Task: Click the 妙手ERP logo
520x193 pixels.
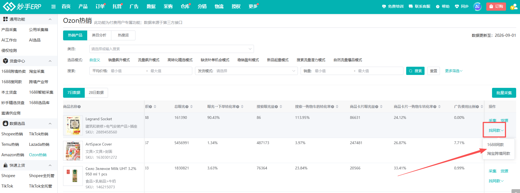Action: coord(22,6)
